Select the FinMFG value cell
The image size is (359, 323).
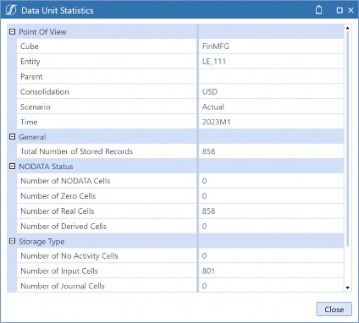(x=271, y=47)
